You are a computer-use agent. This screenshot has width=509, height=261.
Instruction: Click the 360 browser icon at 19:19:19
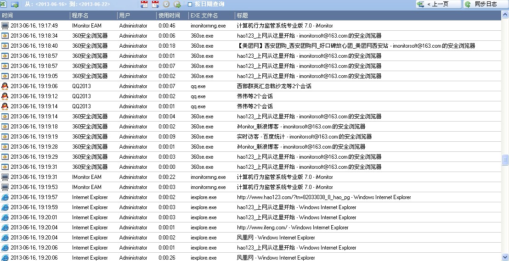pos(5,137)
